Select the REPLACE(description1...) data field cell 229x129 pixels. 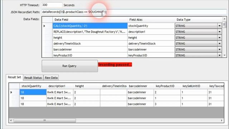pyautogui.click(x=90, y=32)
